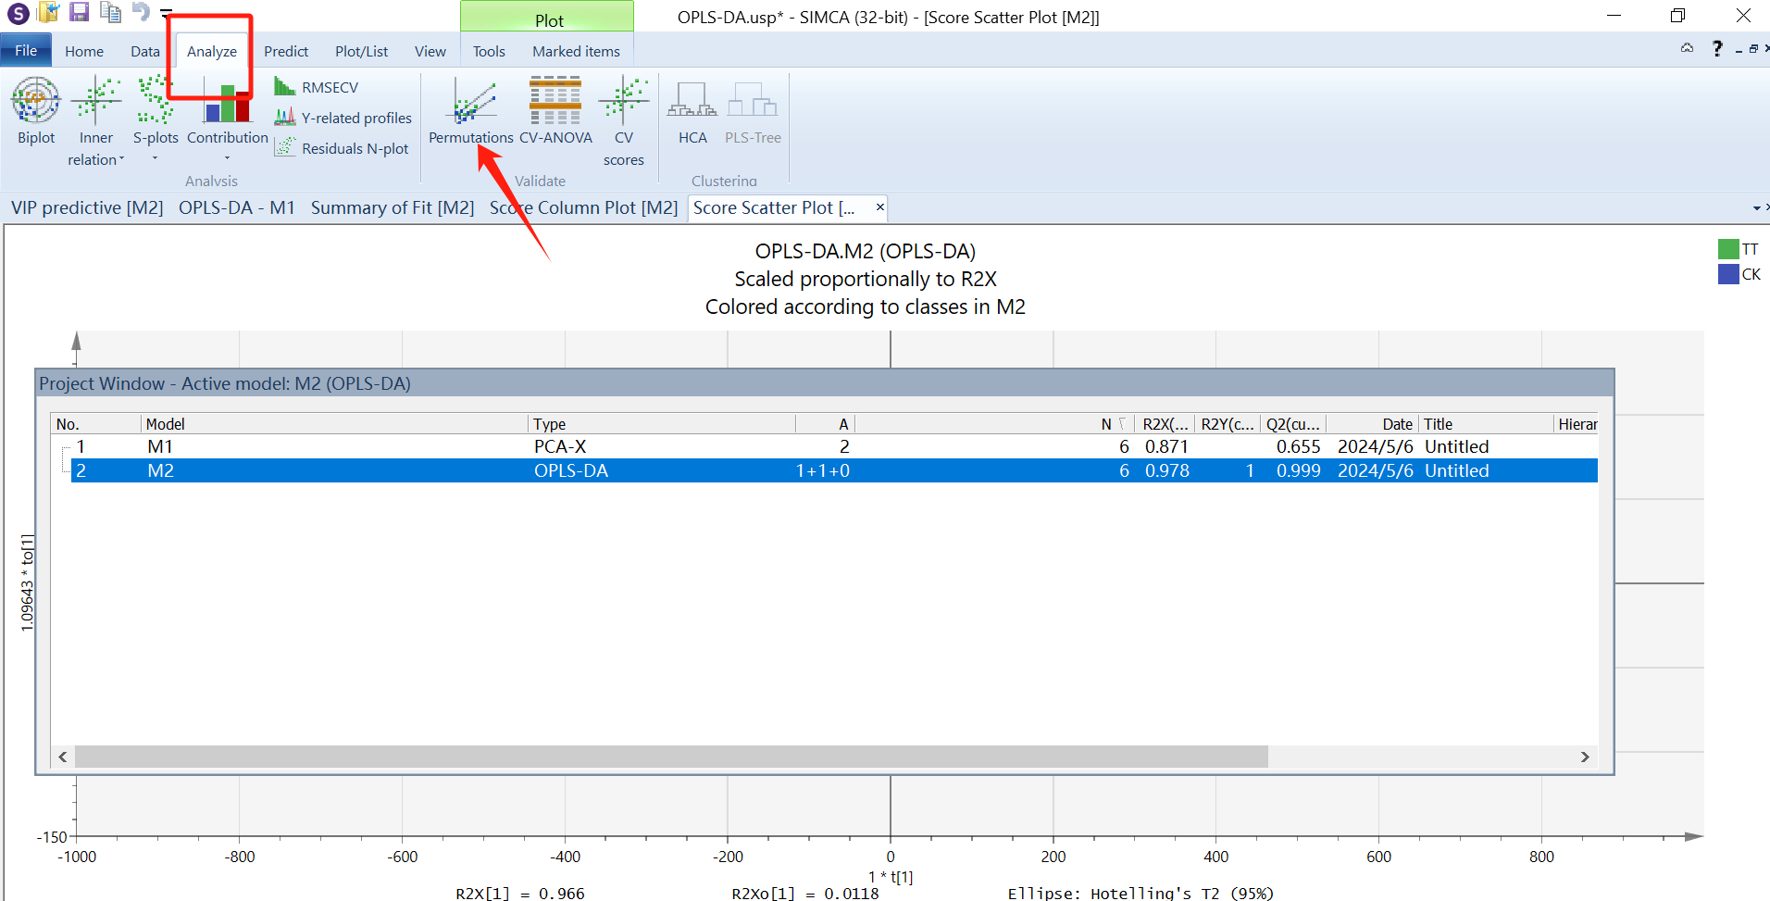Click the Save icon in quick access toolbar
The width and height of the screenshot is (1770, 901).
pyautogui.click(x=79, y=12)
